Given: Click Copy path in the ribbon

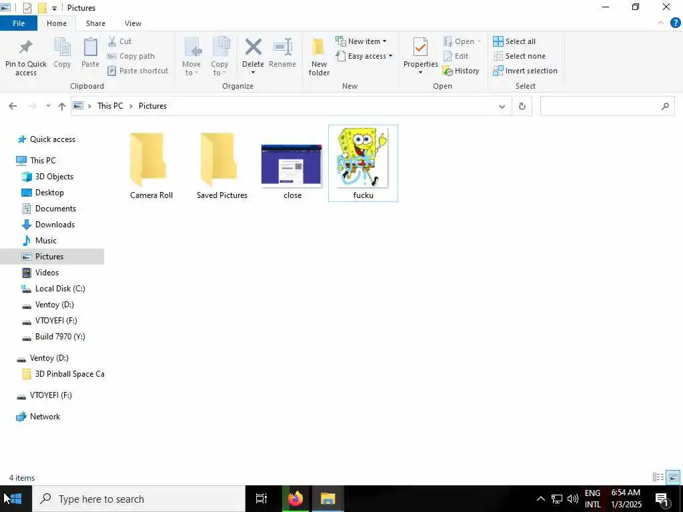Looking at the screenshot, I should 131,56.
